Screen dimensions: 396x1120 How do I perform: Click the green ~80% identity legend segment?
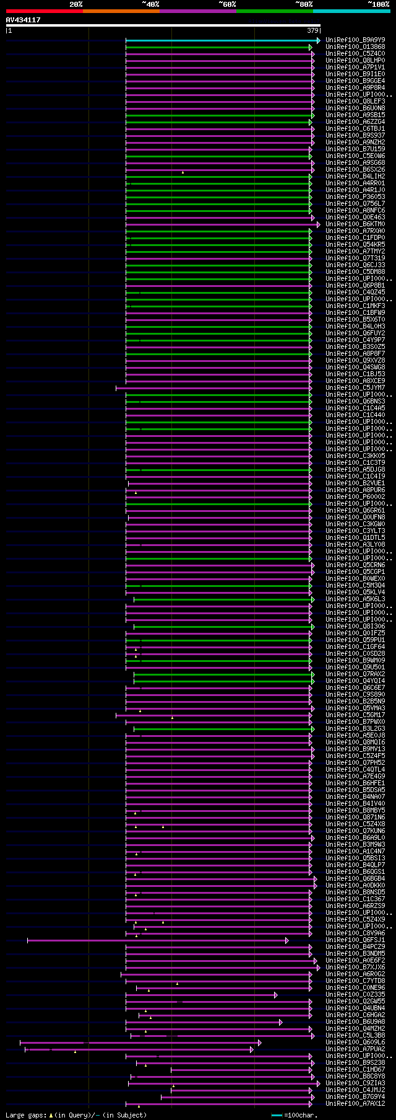pos(275,11)
